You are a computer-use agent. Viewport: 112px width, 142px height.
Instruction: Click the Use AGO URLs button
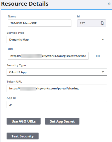tap(23, 121)
